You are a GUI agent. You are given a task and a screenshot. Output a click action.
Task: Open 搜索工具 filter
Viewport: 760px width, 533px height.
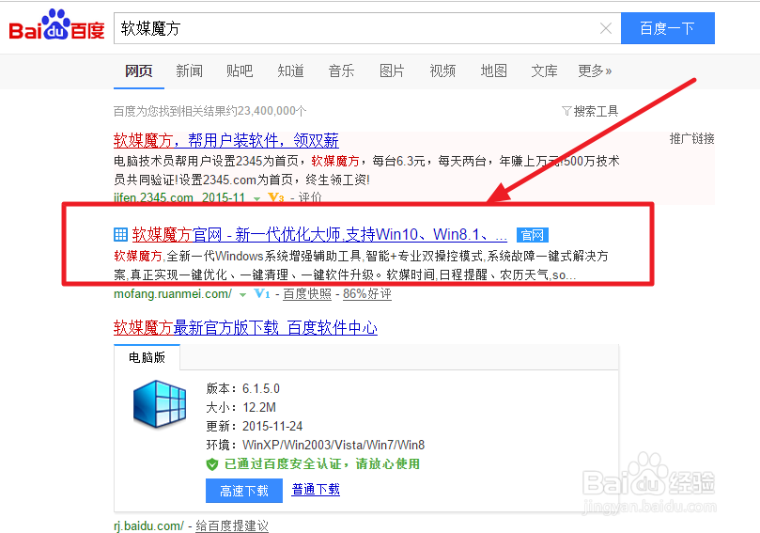point(590,111)
